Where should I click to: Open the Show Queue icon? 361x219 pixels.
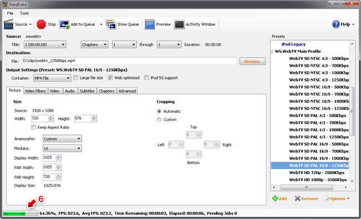(111, 24)
